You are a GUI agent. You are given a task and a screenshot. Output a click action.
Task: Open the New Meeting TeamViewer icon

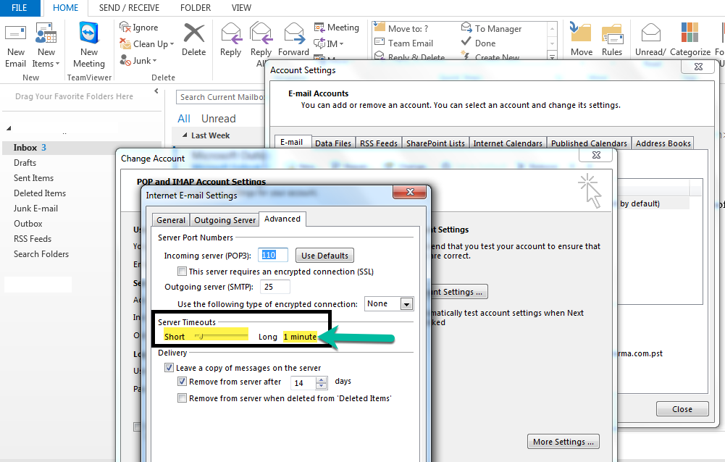(89, 35)
